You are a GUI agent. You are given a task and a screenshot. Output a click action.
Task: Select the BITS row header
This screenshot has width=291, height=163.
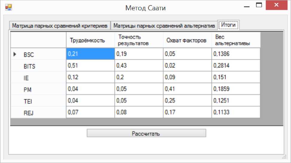pyautogui.click(x=38, y=66)
